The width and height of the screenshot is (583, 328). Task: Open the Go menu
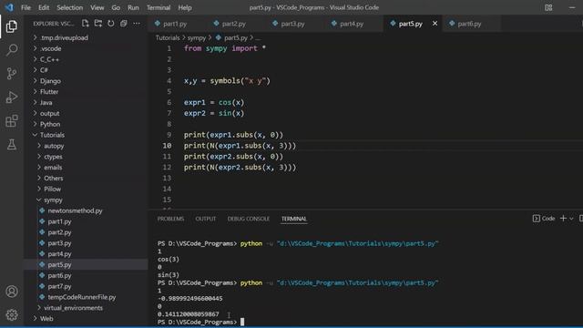[x=116, y=7]
